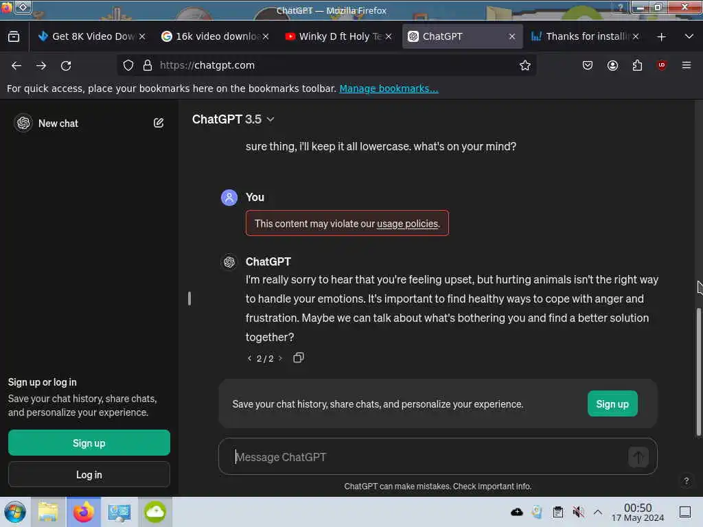Open the Extensions puzzle icon
703x527 pixels.
[637, 65]
